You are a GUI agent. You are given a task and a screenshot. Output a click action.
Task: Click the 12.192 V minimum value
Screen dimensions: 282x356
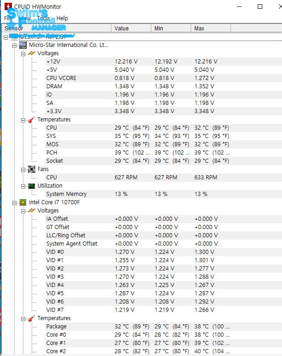pyautogui.click(x=166, y=62)
